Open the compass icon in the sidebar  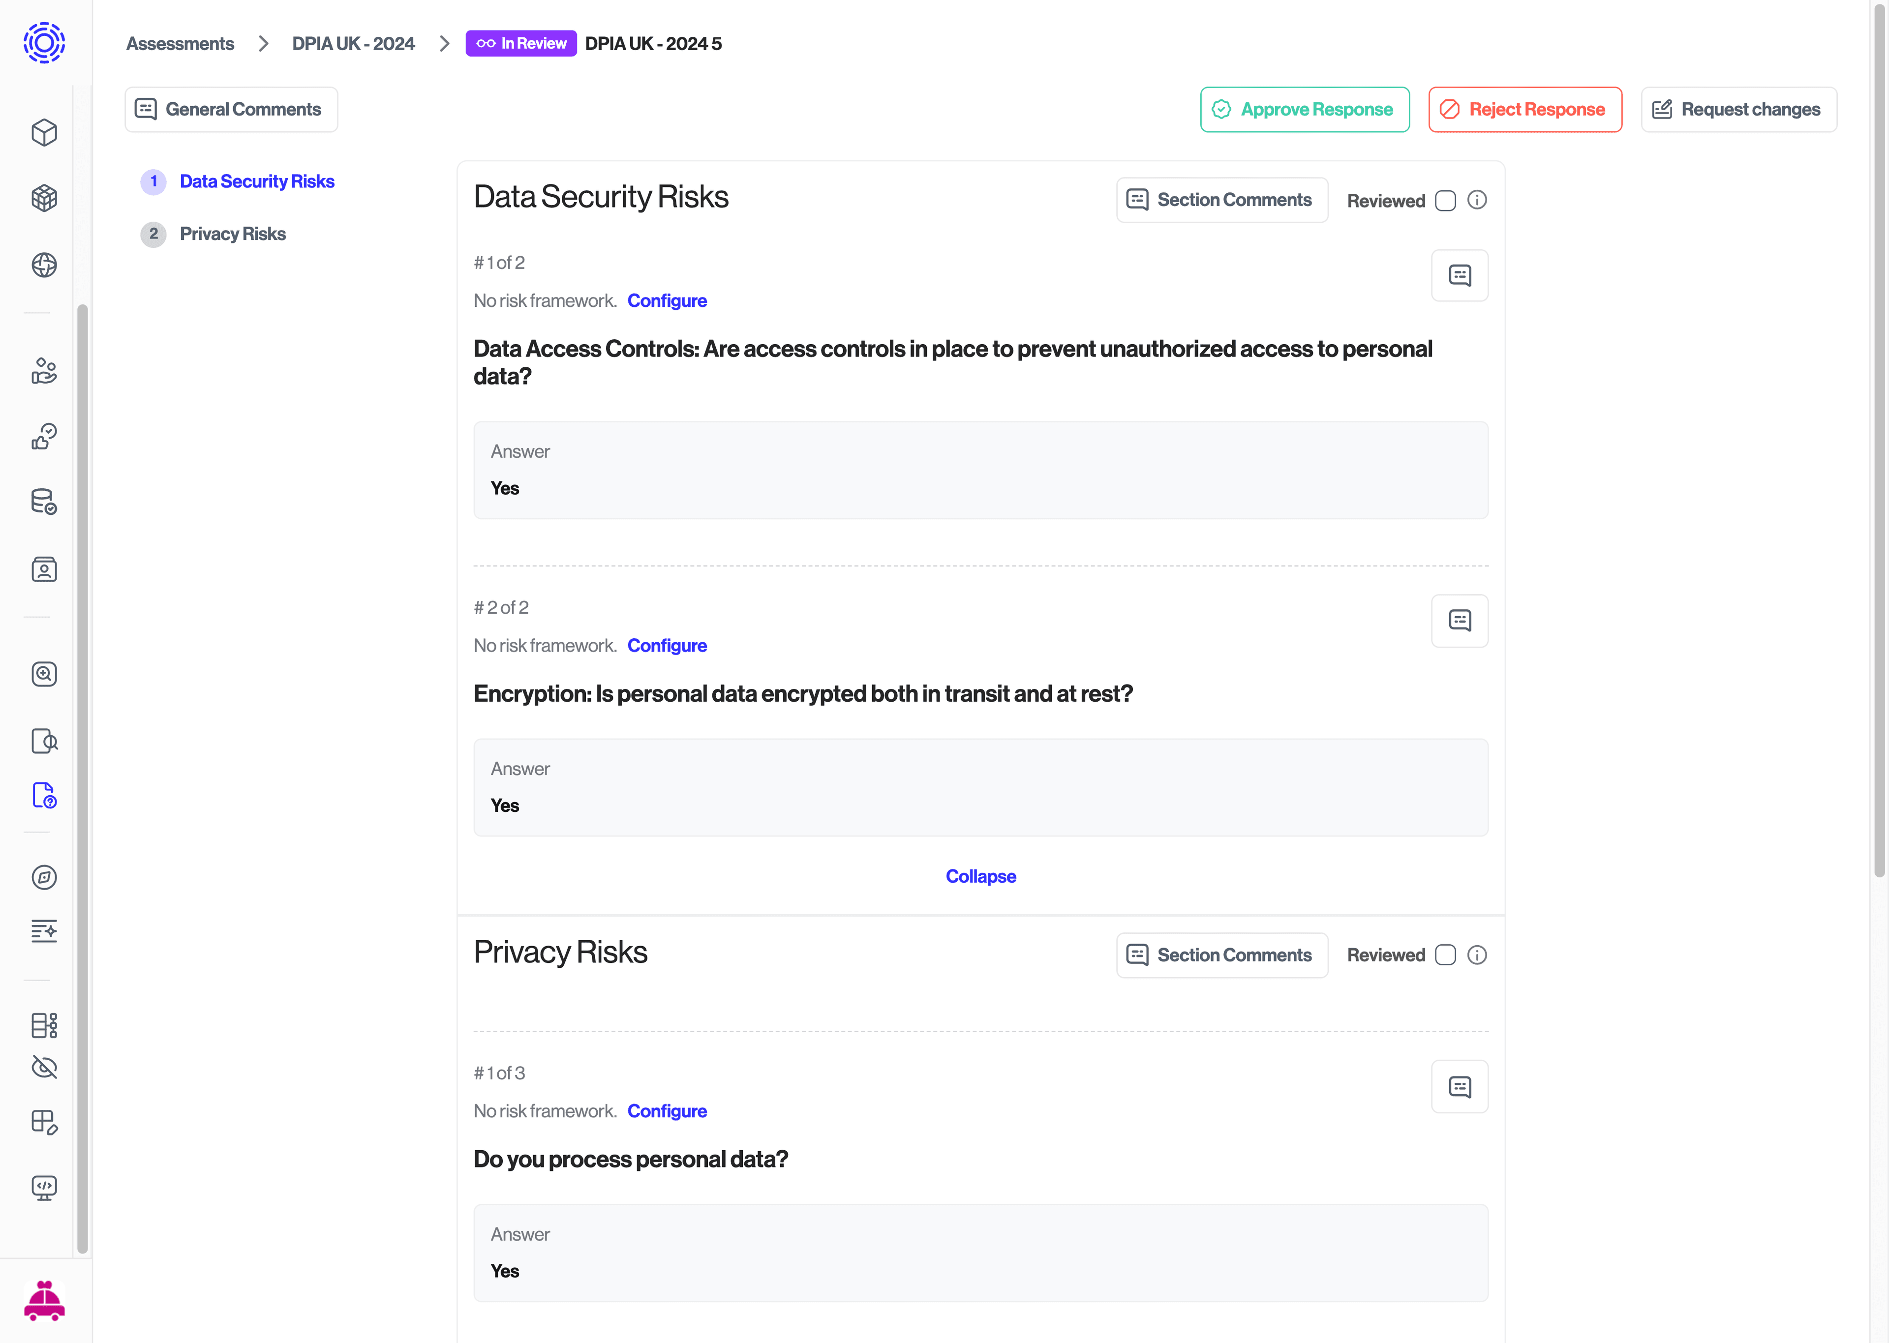click(x=44, y=877)
